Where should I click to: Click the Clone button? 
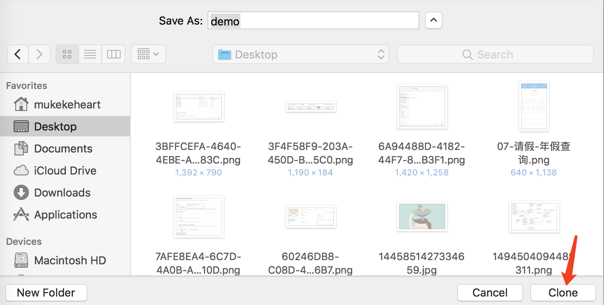point(563,293)
